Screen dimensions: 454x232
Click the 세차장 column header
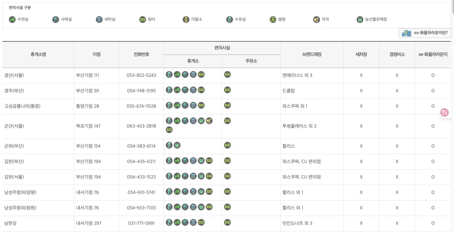tap(361, 55)
